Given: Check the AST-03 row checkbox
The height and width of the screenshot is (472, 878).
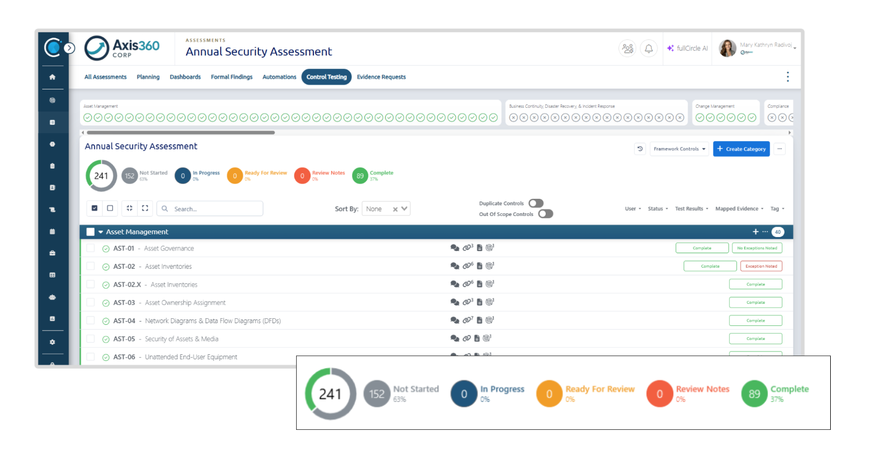Looking at the screenshot, I should point(91,303).
